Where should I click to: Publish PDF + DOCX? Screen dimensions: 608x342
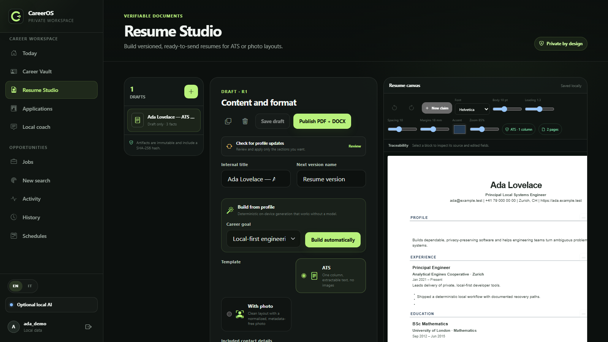click(322, 121)
